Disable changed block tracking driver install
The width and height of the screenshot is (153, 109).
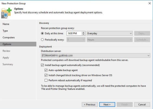[x=46, y=75]
